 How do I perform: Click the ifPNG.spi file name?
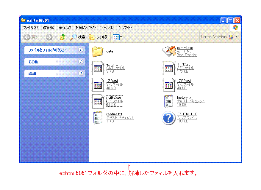click(184, 64)
